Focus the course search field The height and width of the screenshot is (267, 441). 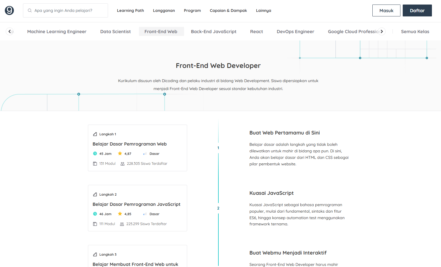tap(66, 10)
